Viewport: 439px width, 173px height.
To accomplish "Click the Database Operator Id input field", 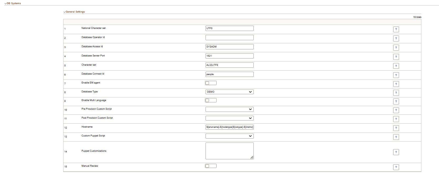I will 229,37.
